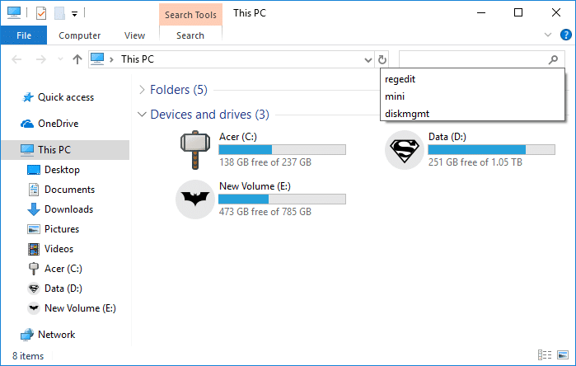Screen dimensions: 576x366
Task: Click 'New Volume (E:)' name in main pane
Action: (x=255, y=186)
